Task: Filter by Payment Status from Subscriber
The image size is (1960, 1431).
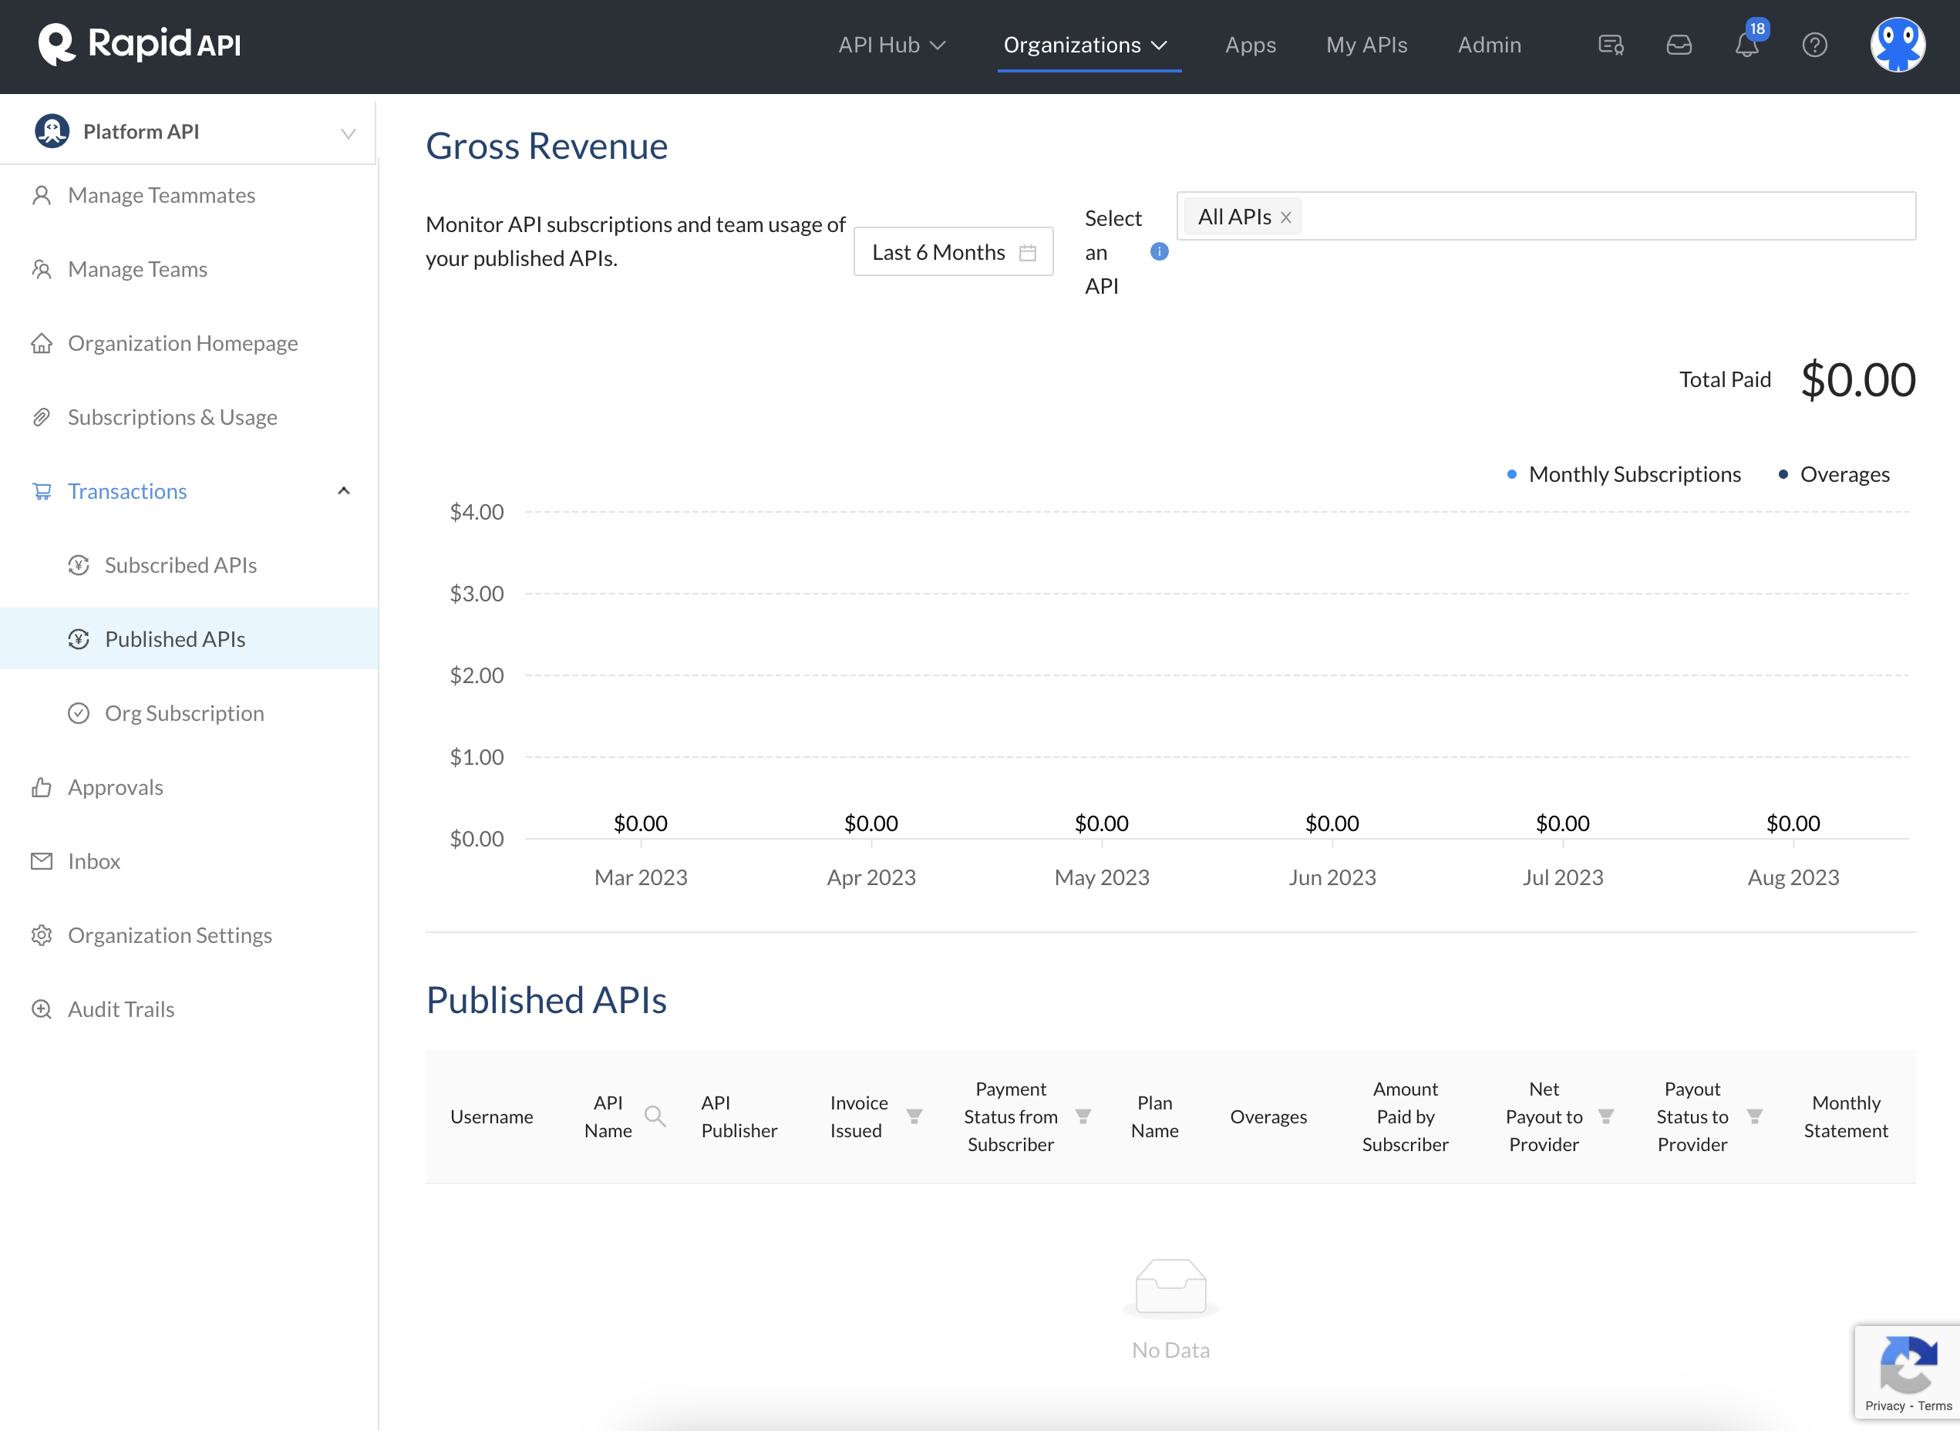Action: [x=1083, y=1116]
